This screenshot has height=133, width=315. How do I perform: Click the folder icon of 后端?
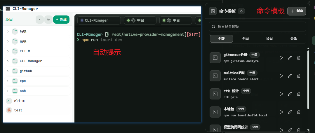(15, 31)
